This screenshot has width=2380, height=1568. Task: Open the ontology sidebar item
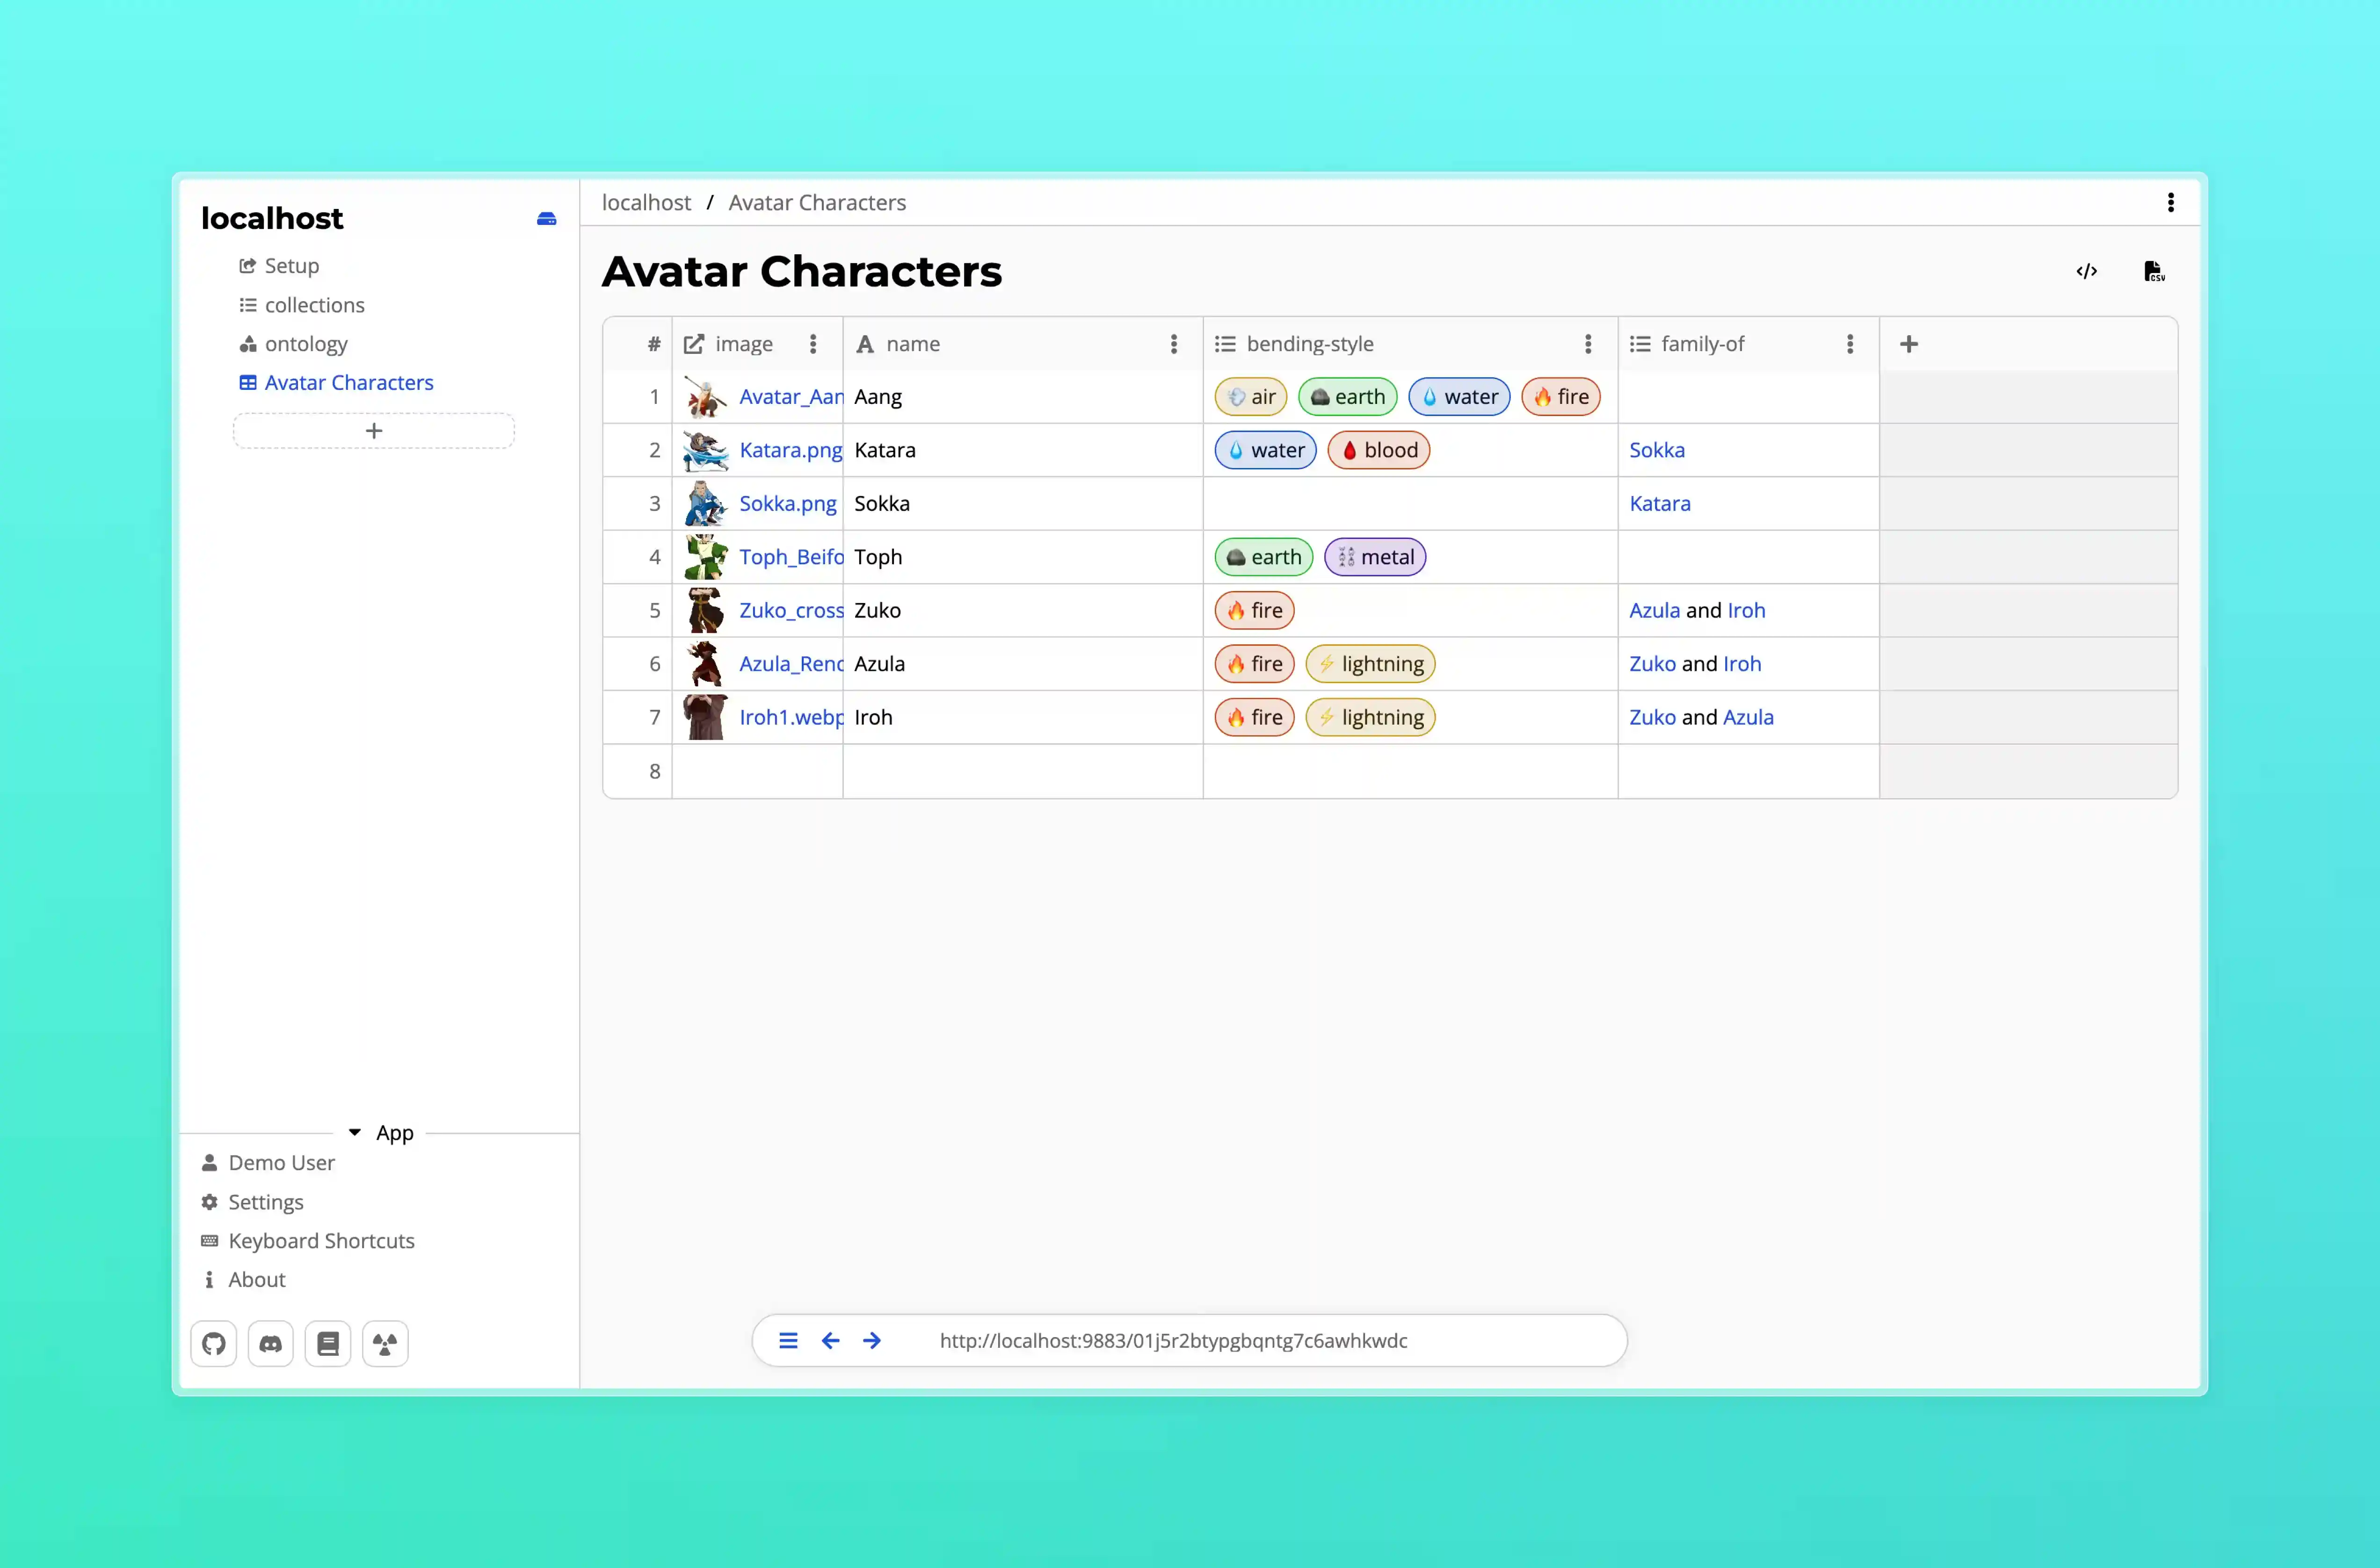[x=305, y=344]
